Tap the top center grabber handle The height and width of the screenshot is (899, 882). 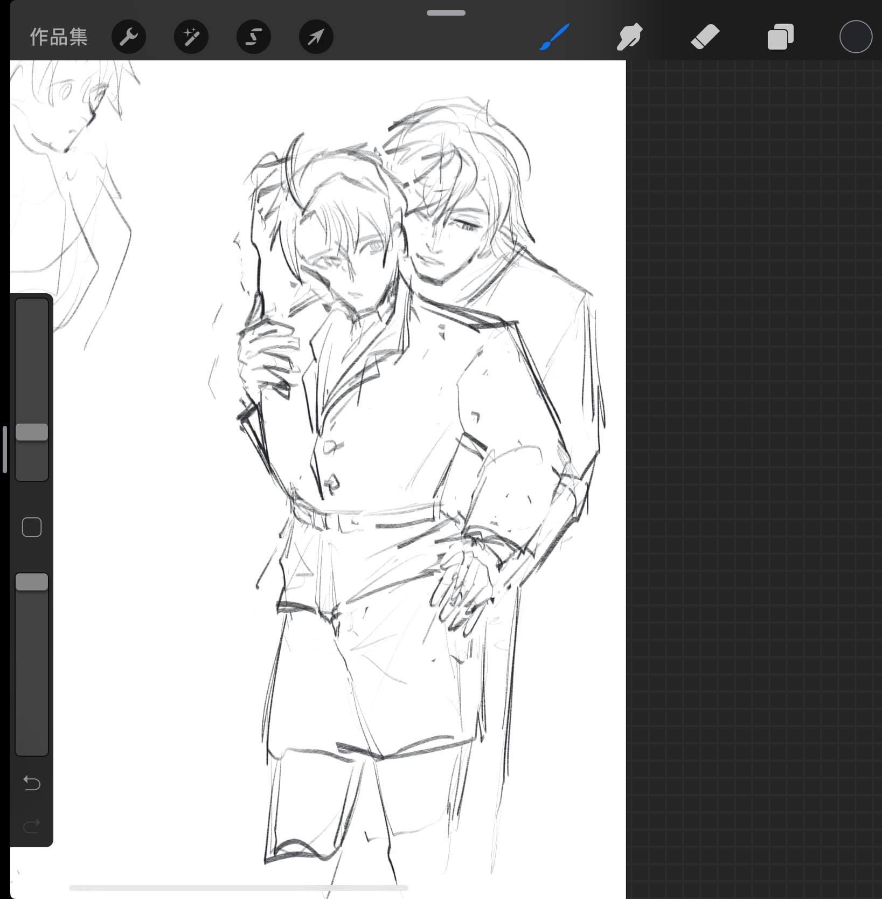(x=446, y=13)
